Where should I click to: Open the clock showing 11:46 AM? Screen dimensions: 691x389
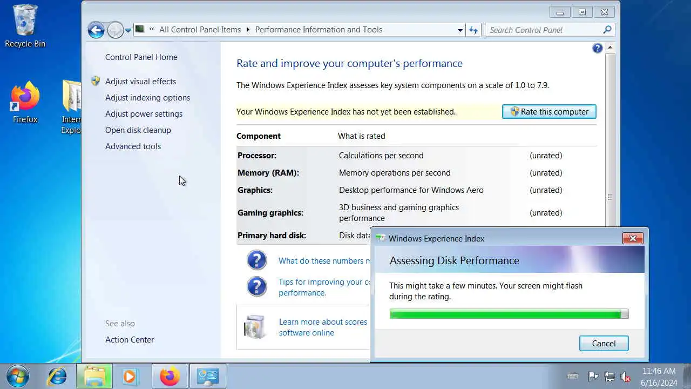659,377
